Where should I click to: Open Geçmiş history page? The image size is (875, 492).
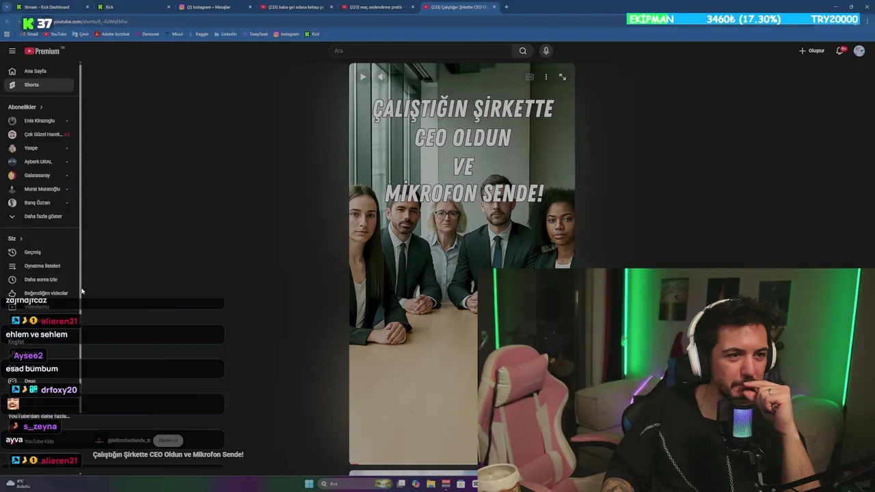[x=38, y=252]
